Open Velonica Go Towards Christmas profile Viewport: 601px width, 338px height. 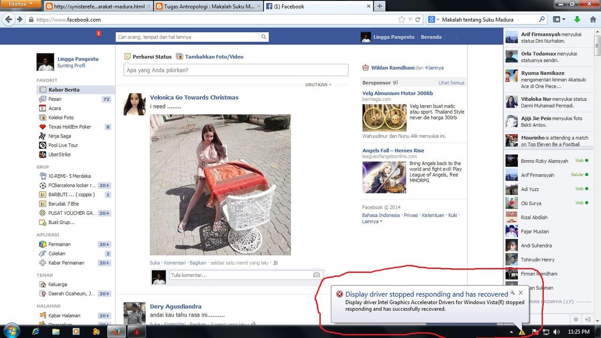click(x=194, y=98)
